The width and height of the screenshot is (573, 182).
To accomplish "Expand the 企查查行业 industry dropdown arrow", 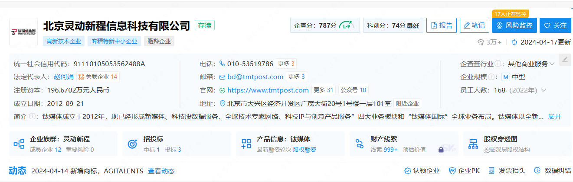I will click(x=552, y=64).
